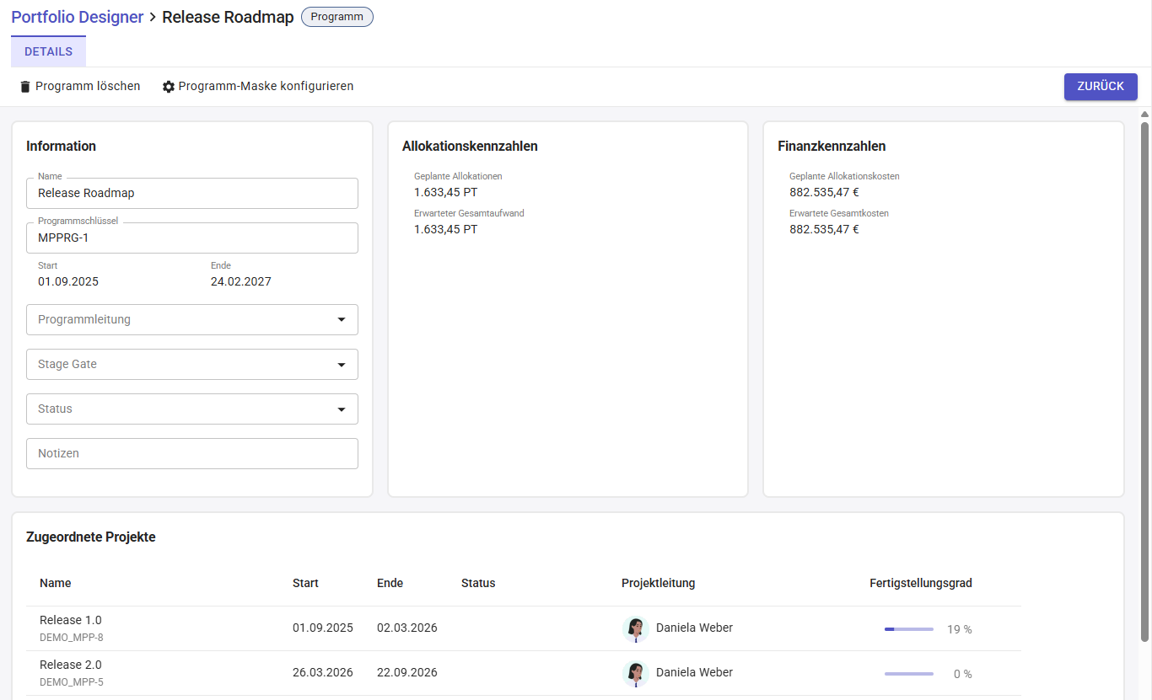Viewport: 1152px width, 700px height.
Task: Click the gear icon for Programm-Maske konfigurieren
Action: coord(169,87)
